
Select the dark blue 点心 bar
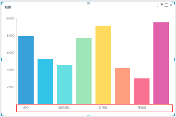[x=26, y=70]
